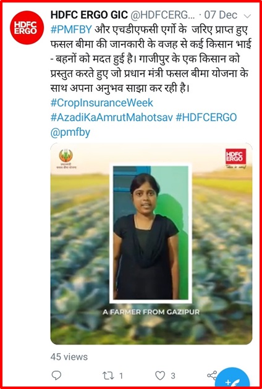Expand the tweet options chevron beside the date
This screenshot has height=389, width=262.
[247, 16]
